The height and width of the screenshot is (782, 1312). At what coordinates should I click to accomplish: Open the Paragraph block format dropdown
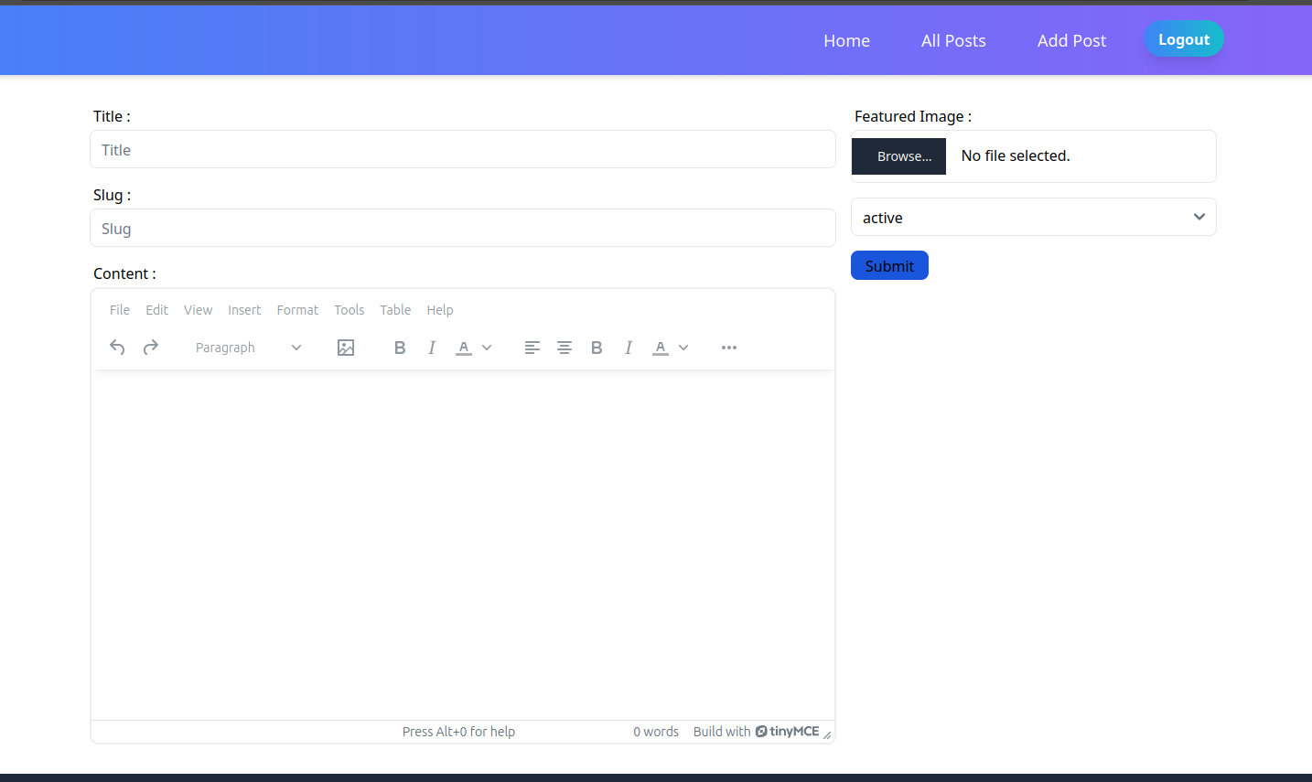click(x=248, y=348)
